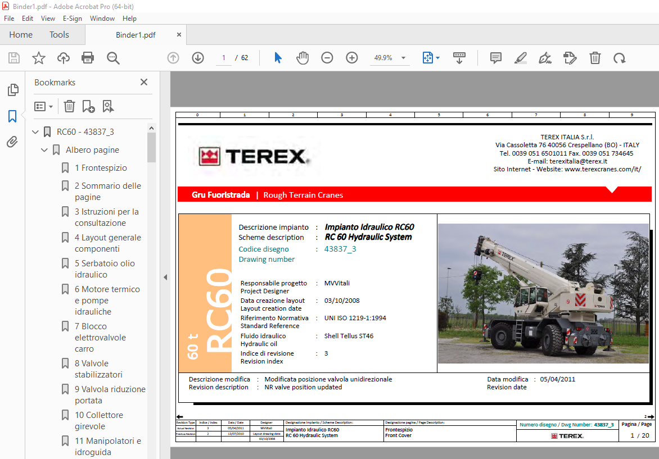Add the document to starred favorites

tap(39, 57)
